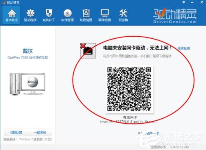206x150 pixels.
Task: Open the 驱动程序 gear tab
Action: tap(30, 15)
